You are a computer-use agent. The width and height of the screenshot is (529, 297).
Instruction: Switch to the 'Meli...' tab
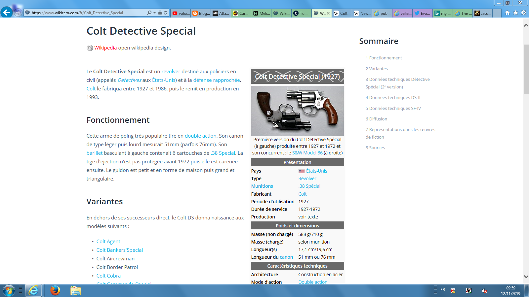[261, 13]
